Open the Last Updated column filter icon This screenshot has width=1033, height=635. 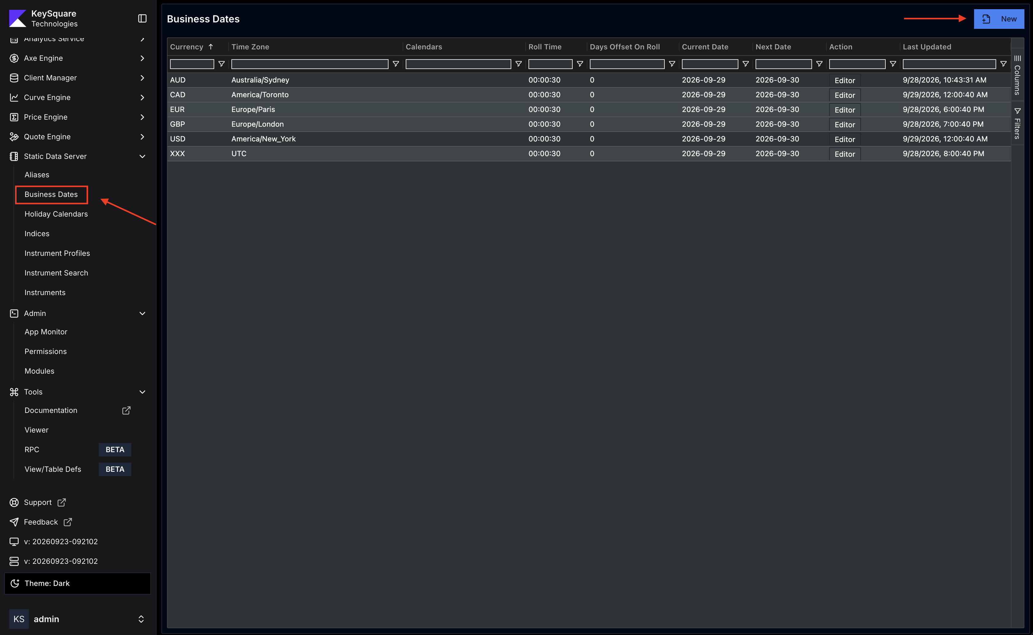click(1003, 64)
